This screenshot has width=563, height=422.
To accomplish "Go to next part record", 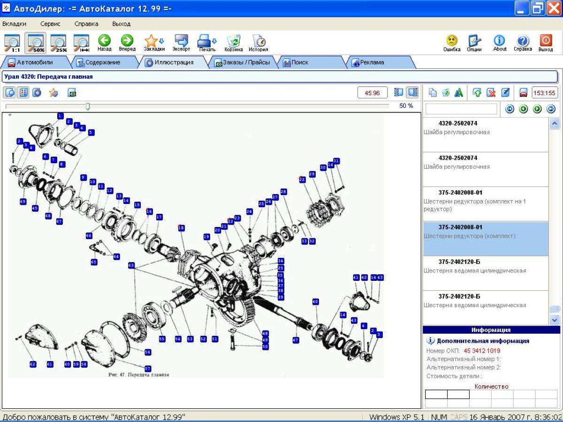I will point(537,109).
